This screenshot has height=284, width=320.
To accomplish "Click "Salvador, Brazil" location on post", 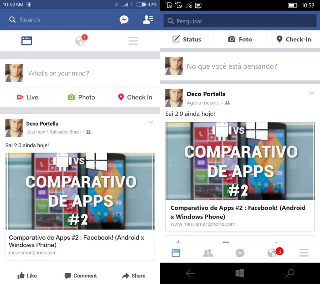I will tap(65, 132).
